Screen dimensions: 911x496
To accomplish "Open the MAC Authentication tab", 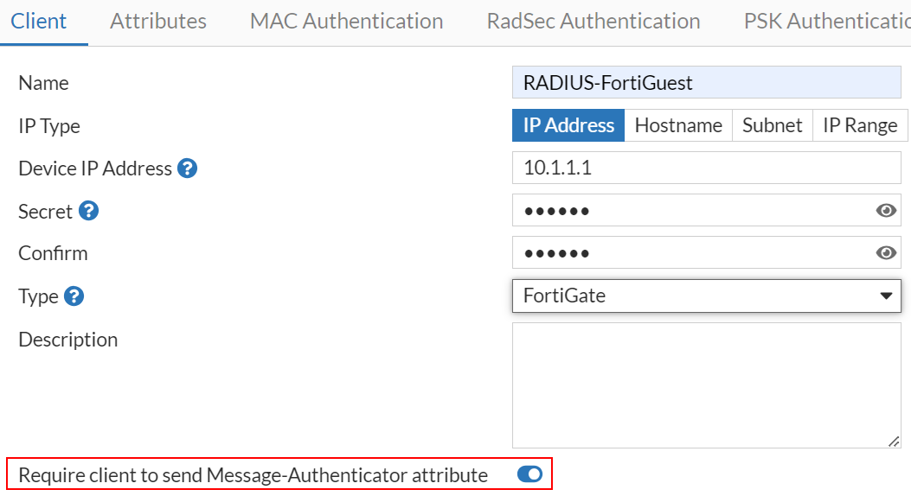I will pos(346,21).
